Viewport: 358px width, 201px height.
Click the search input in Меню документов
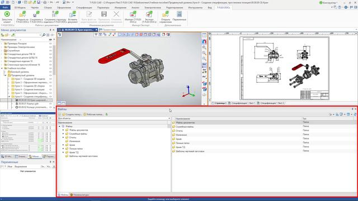27,35
